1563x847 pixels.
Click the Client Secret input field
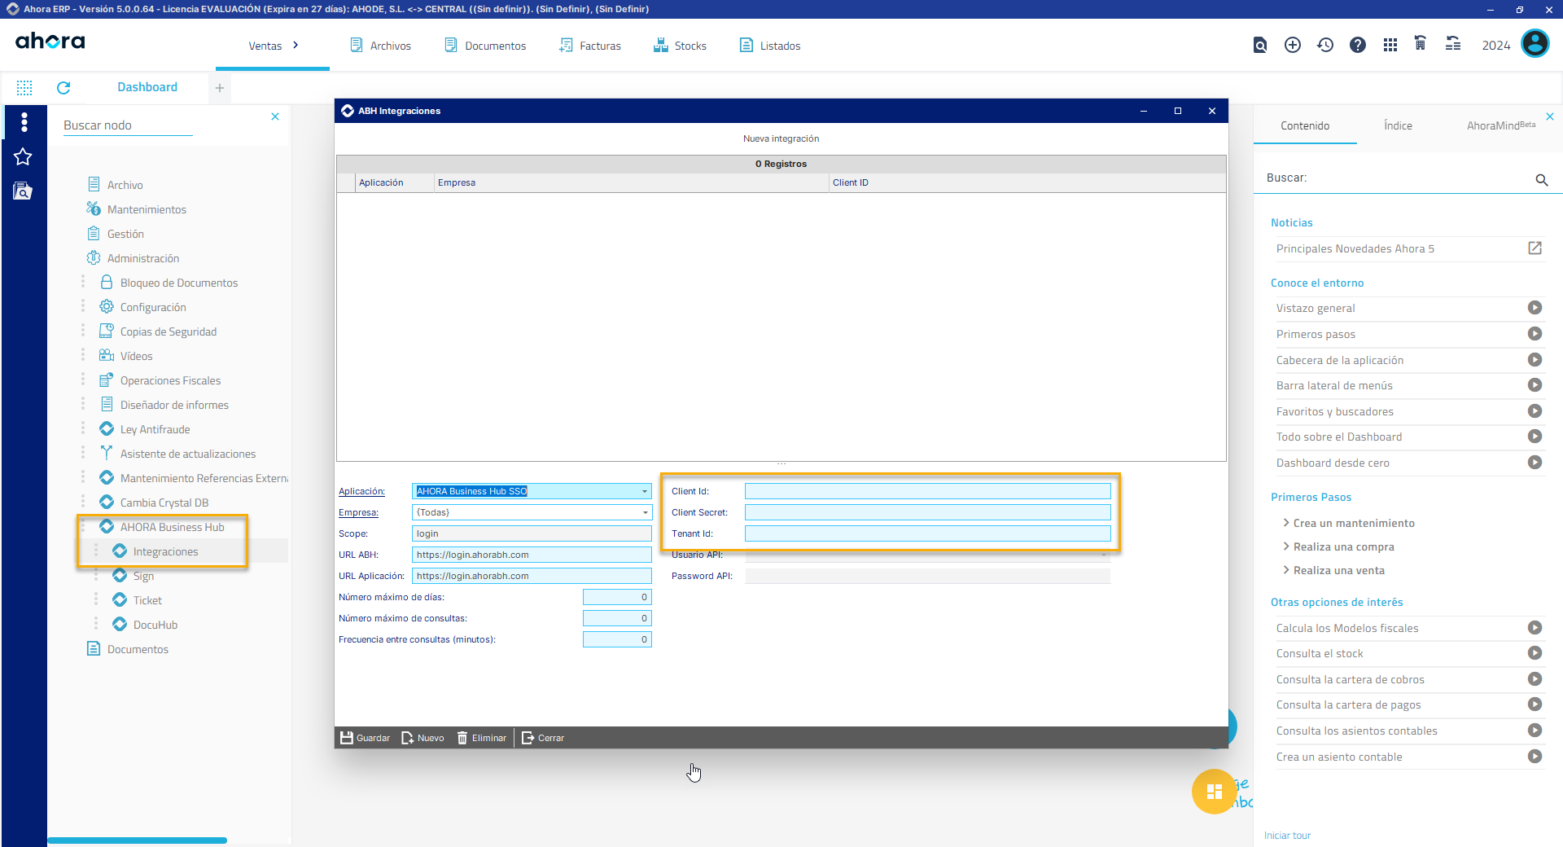tap(927, 512)
